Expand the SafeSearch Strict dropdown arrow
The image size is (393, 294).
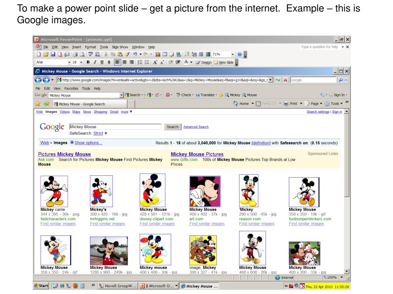[106, 134]
